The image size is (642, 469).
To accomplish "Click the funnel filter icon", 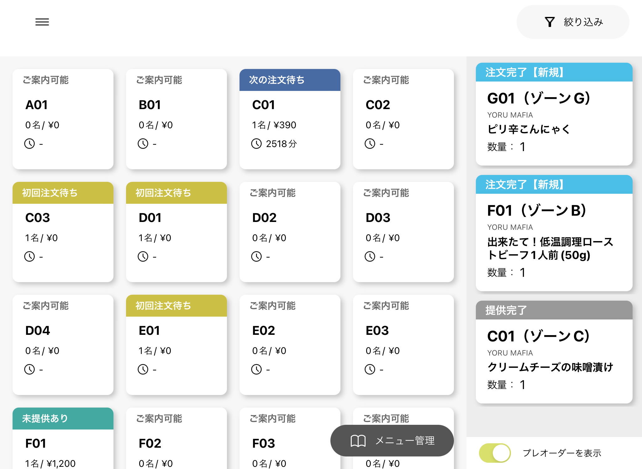I will click(550, 22).
